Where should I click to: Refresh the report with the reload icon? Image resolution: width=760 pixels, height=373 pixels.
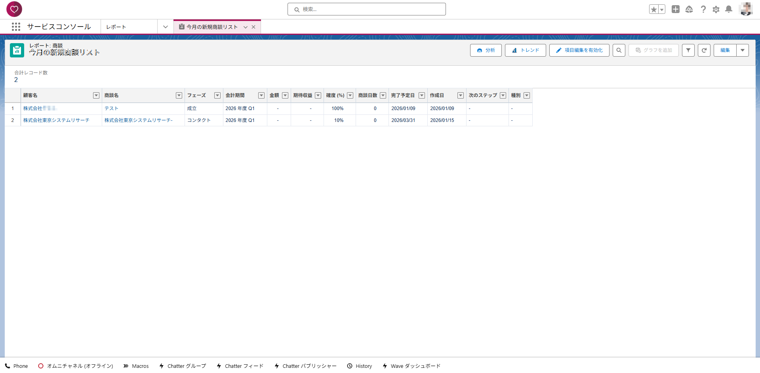pos(704,50)
